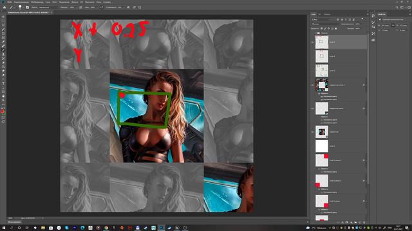Open the Фильтр menu

[75, 2]
